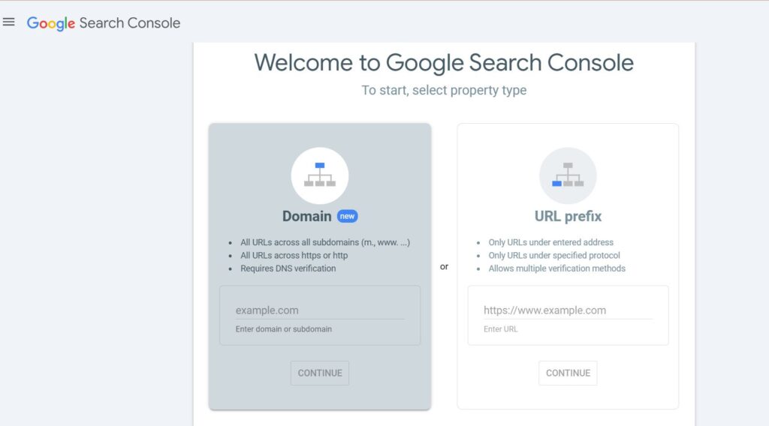This screenshot has width=769, height=426.
Task: Click 'Requires DNS verification' bullet text
Action: point(288,268)
